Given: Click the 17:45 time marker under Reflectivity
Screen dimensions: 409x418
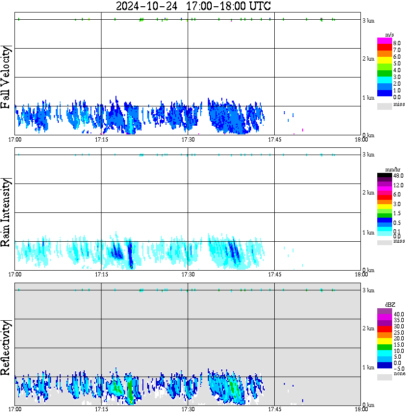Looking at the screenshot, I should [274, 409].
